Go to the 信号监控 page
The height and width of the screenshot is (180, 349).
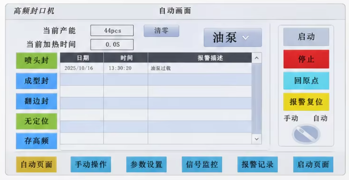pos(202,164)
